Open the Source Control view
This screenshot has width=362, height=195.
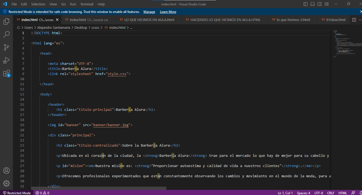coord(6,47)
